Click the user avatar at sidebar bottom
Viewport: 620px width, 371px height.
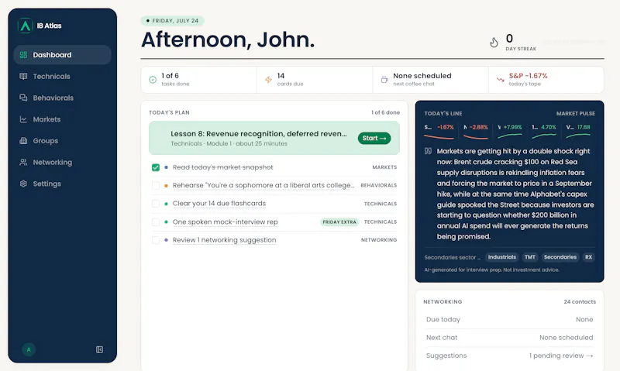pyautogui.click(x=29, y=349)
